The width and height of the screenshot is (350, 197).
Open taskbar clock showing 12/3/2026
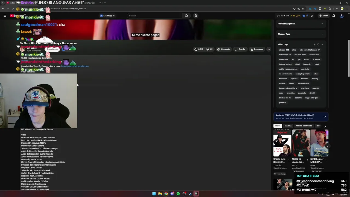343,194
